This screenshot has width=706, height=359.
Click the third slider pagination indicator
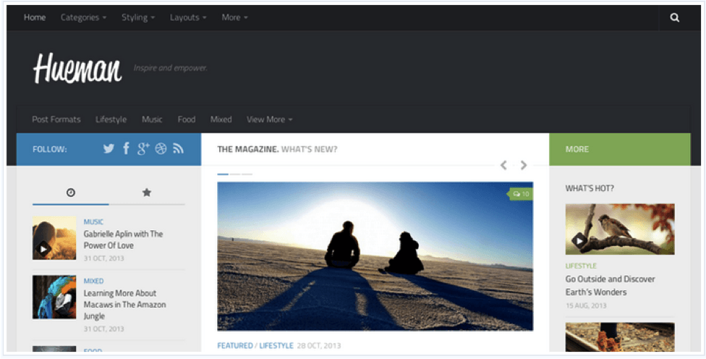[x=247, y=174]
